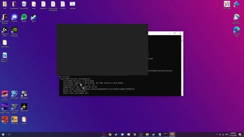
Task: Open the BakkesMod shortcut
Action: click(24, 95)
